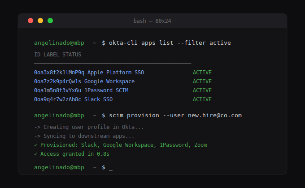Click the 'Syncing to downstream apps...' line

tap(84, 136)
